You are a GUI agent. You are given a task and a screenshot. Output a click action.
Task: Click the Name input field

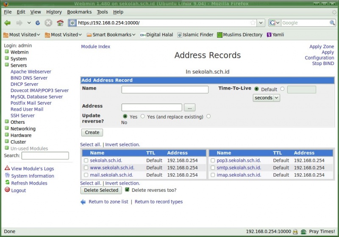pyautogui.click(x=165, y=90)
